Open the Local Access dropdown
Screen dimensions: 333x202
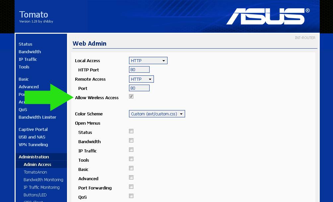[148, 61]
